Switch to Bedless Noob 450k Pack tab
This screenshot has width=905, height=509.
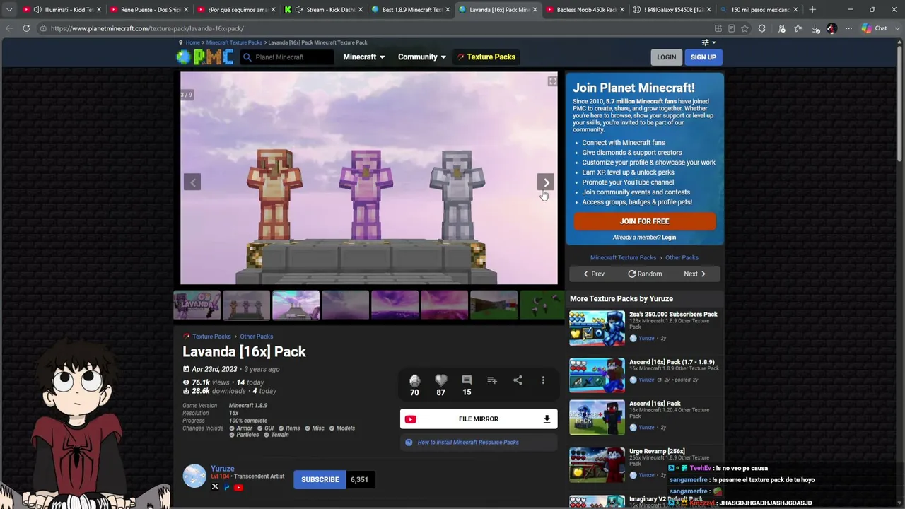585,10
